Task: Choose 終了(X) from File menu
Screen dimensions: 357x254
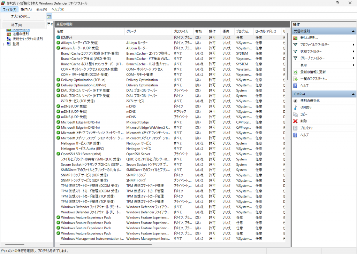Action: click(24, 25)
